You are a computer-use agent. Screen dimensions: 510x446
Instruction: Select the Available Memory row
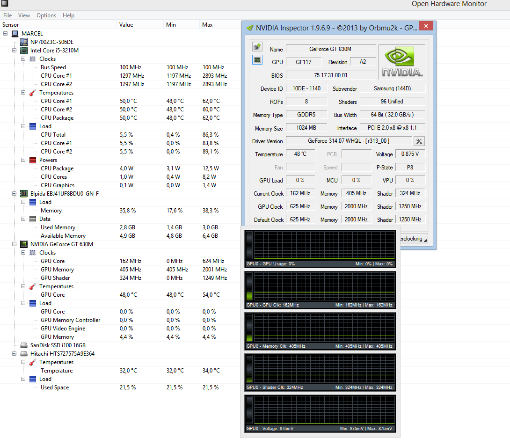click(120, 236)
